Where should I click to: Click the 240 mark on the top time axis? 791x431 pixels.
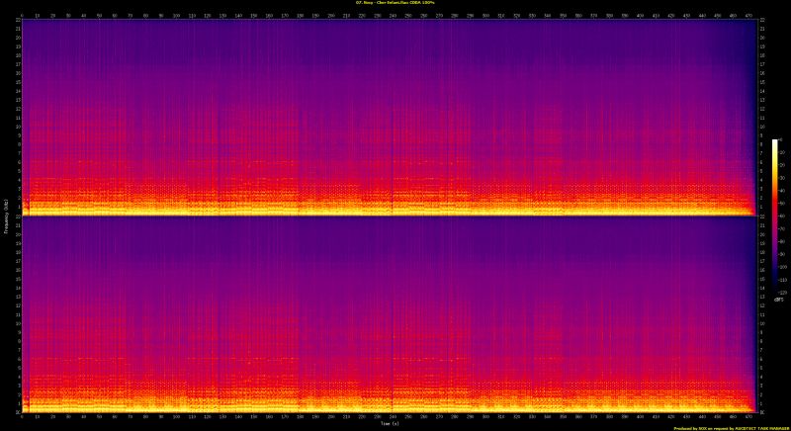[x=393, y=15]
